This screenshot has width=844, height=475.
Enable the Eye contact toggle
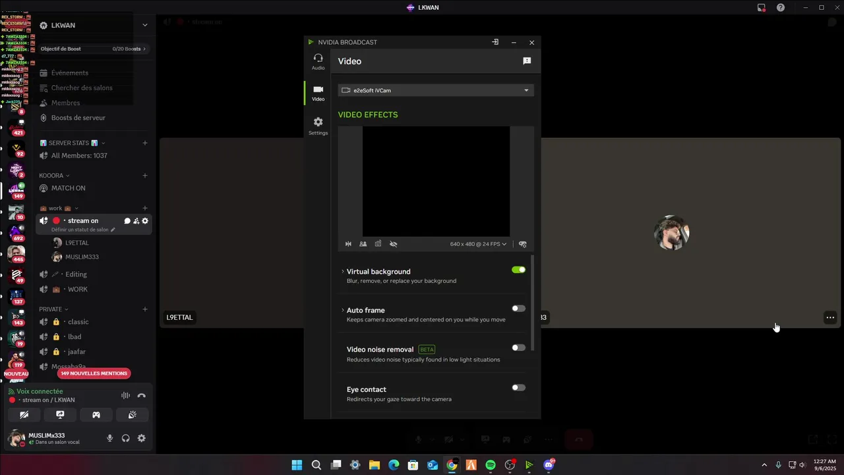[519, 388]
